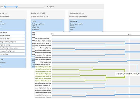The width and height of the screenshot is (140, 99).
Task: Select the 'ringtones I can buy' card item
Action: 12,45
